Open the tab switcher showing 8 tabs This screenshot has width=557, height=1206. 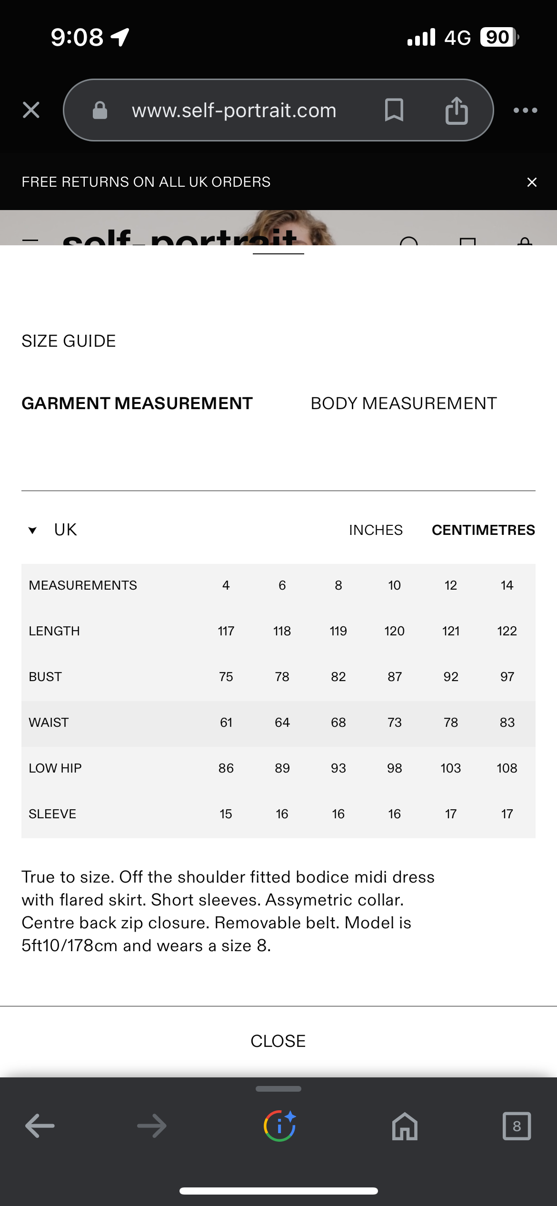pos(517,1126)
